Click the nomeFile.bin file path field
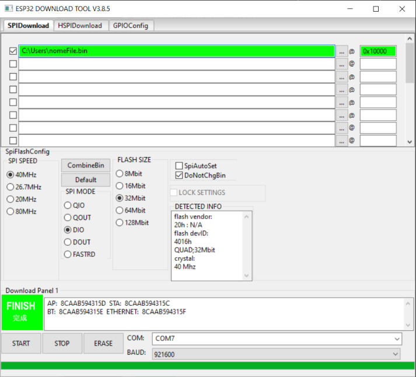Screen dimensions: 416x377 point(177,51)
